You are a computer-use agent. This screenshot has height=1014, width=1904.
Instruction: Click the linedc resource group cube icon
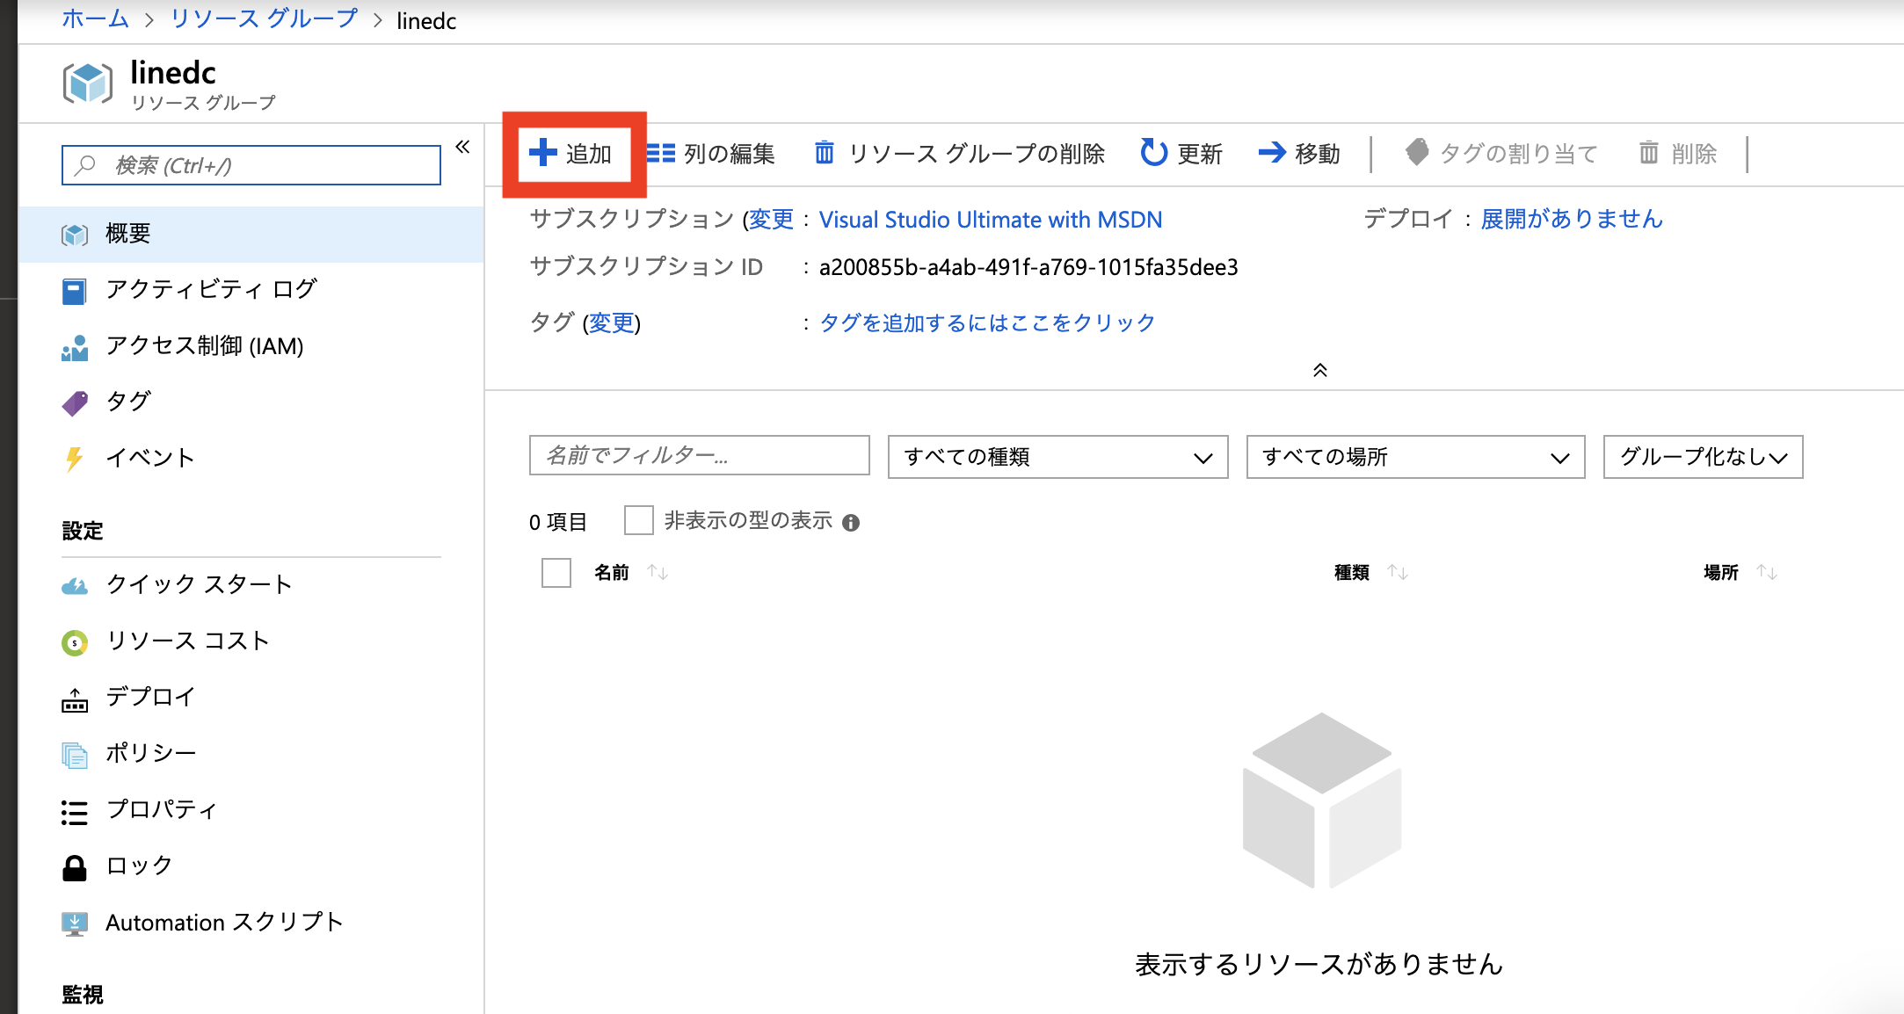87,83
